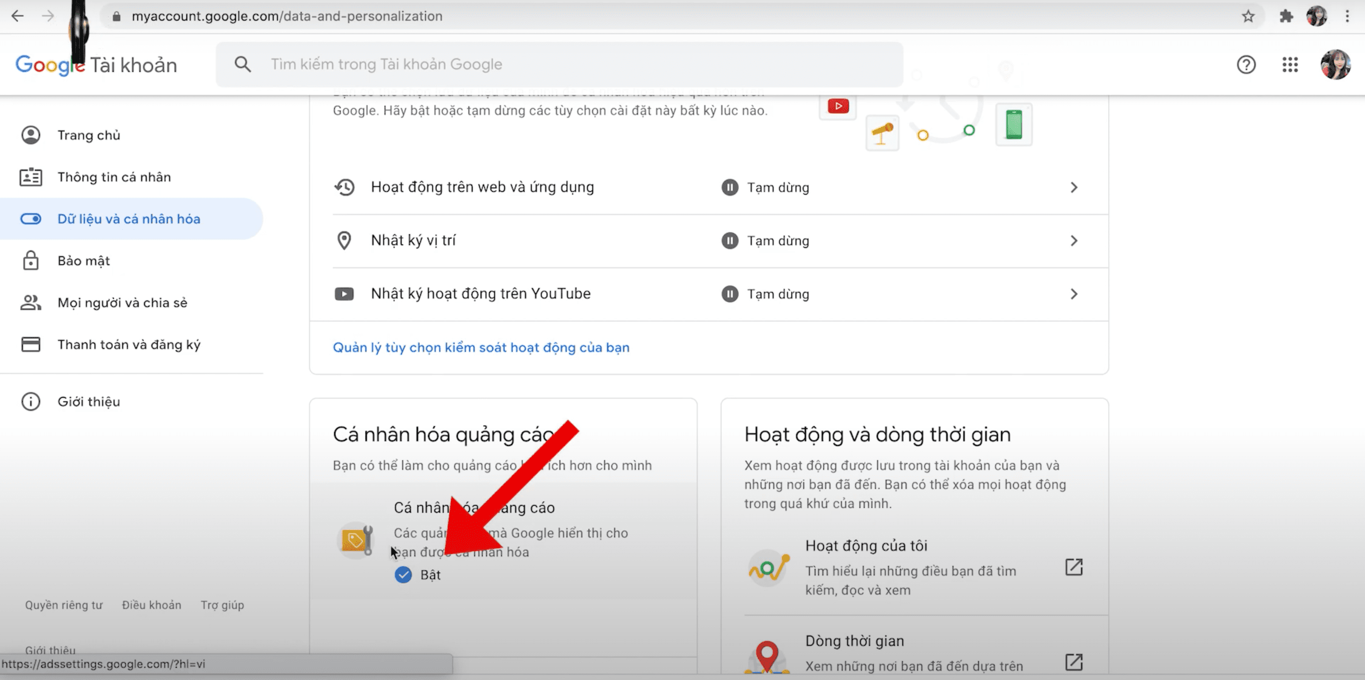Click Quyền riêng tư footer link
The height and width of the screenshot is (680, 1365).
pyautogui.click(x=64, y=605)
